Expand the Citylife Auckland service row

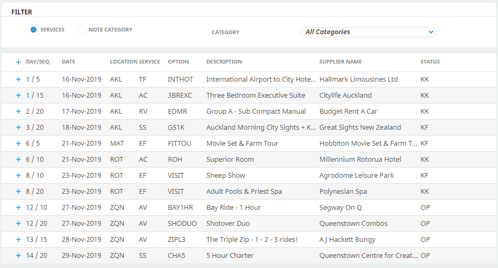pos(18,96)
